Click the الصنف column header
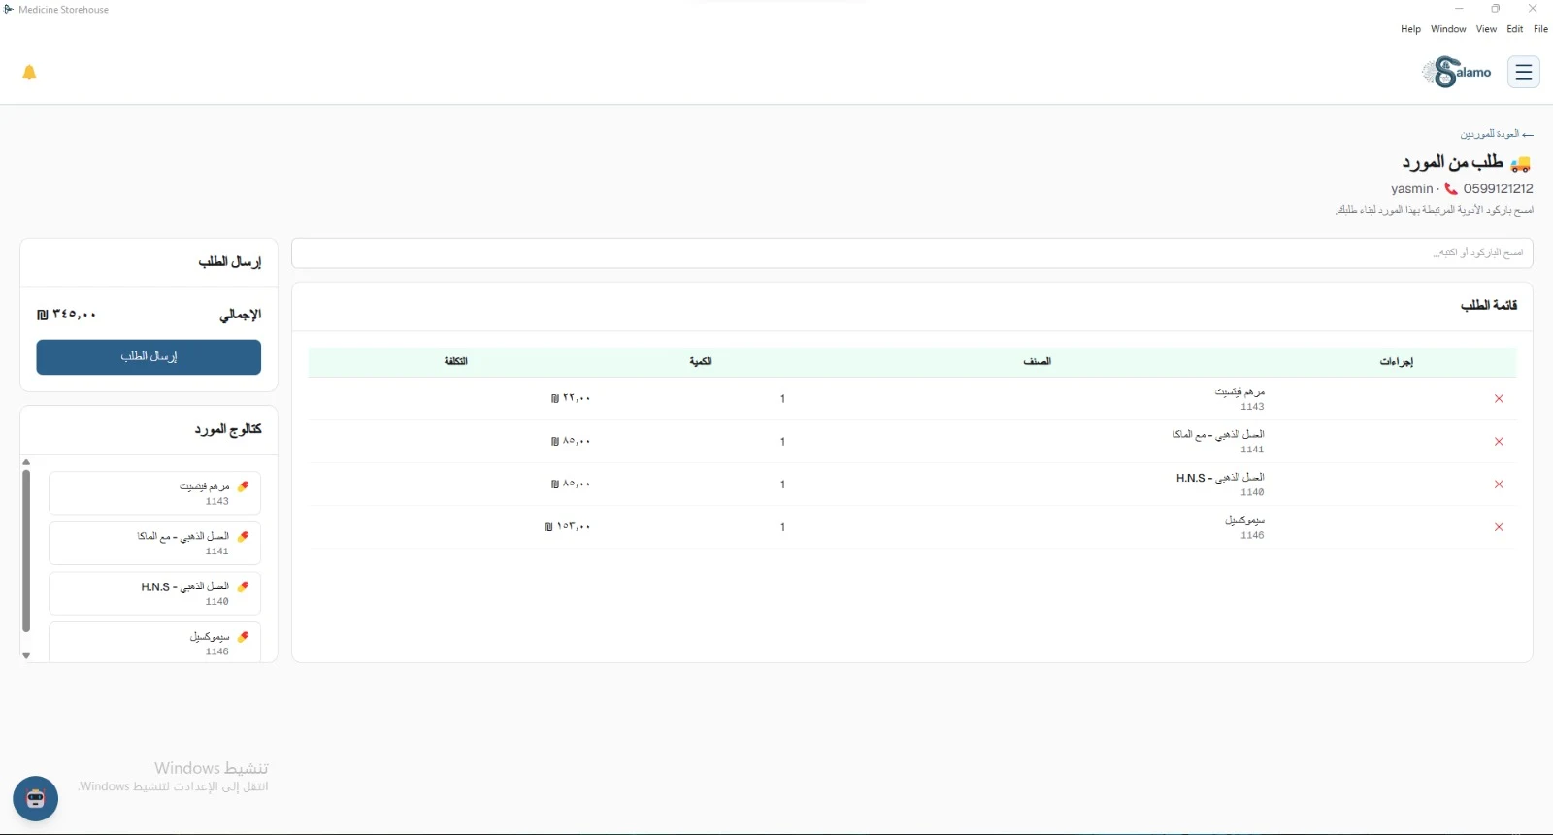The width and height of the screenshot is (1553, 835). pyautogui.click(x=1037, y=362)
